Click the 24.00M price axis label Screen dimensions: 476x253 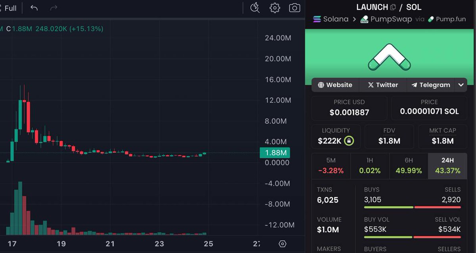[x=278, y=38]
